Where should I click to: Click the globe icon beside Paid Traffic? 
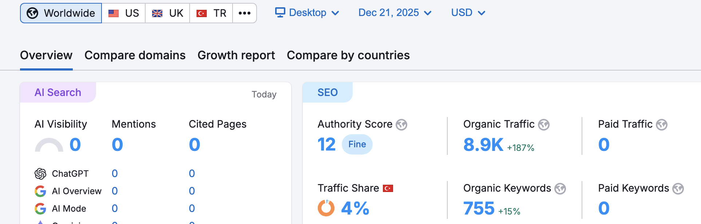click(x=662, y=125)
